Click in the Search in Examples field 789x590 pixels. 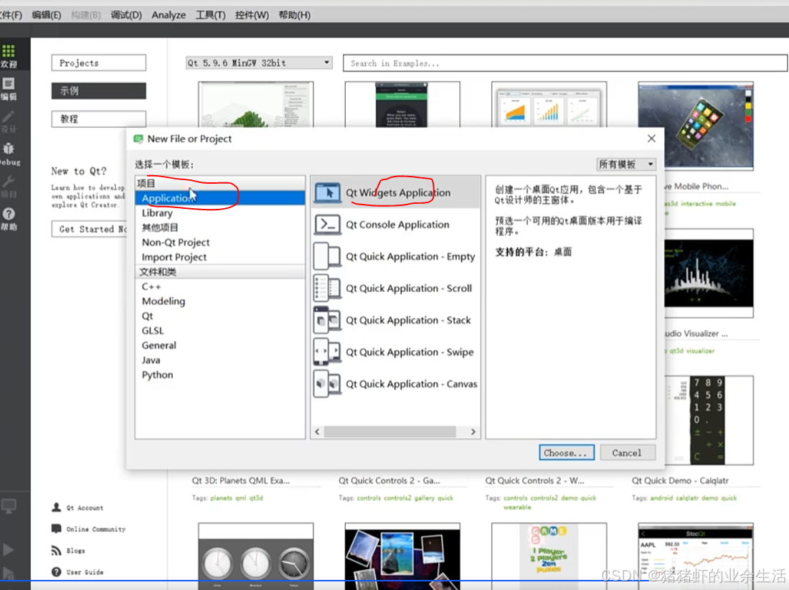click(565, 63)
